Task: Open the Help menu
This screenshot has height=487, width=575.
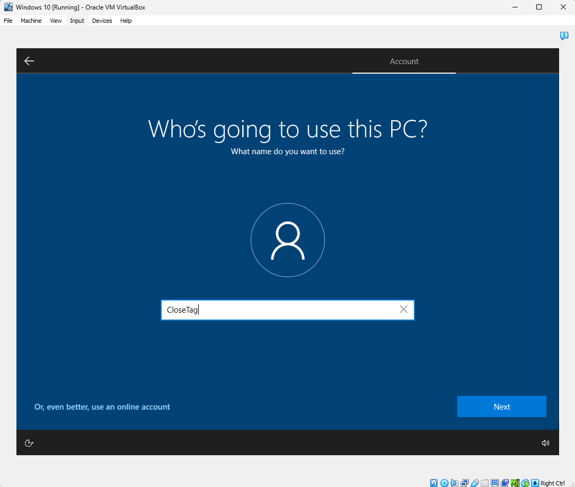Action: (126, 21)
